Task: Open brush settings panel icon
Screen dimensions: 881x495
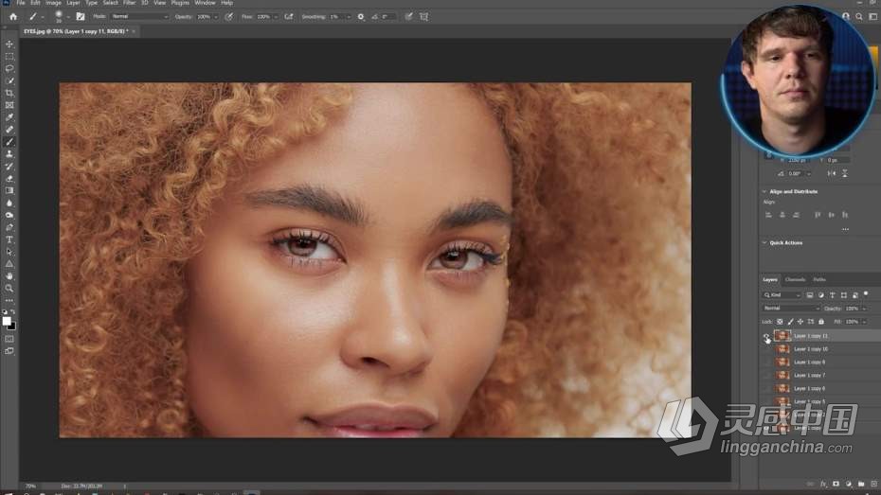Action: pyautogui.click(x=81, y=17)
